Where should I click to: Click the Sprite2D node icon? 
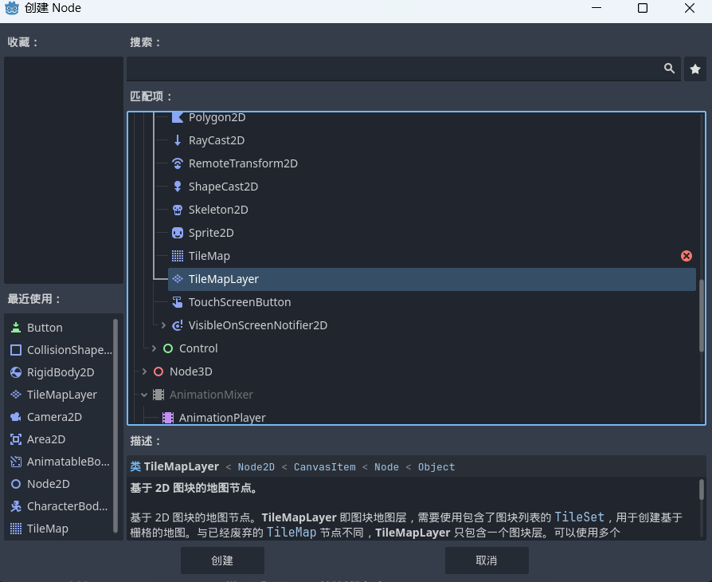[178, 233]
